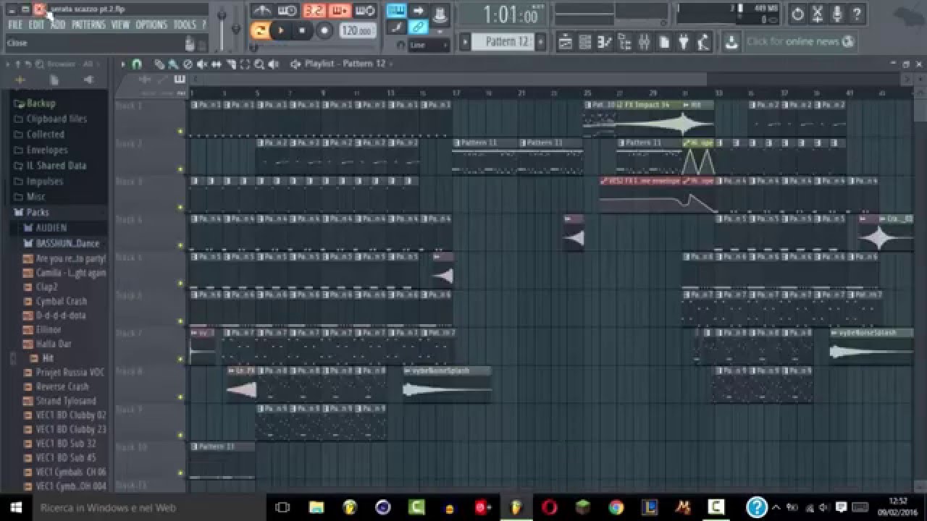Viewport: 927px width, 521px height.
Task: Select the Slip tool in Playlist
Action: [x=217, y=64]
